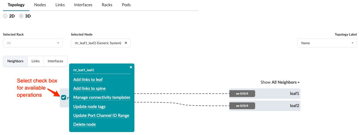Open the Selected Rack dropdown
Viewport: 359px width, 135px height.
33,43
